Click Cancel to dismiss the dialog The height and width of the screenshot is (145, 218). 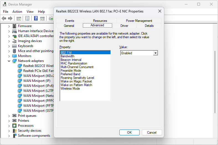152,133
